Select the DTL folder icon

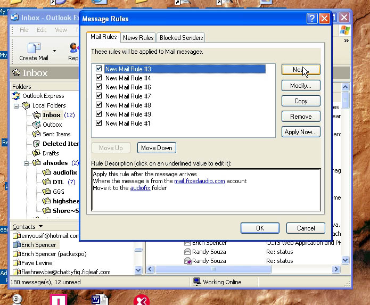tap(46, 182)
